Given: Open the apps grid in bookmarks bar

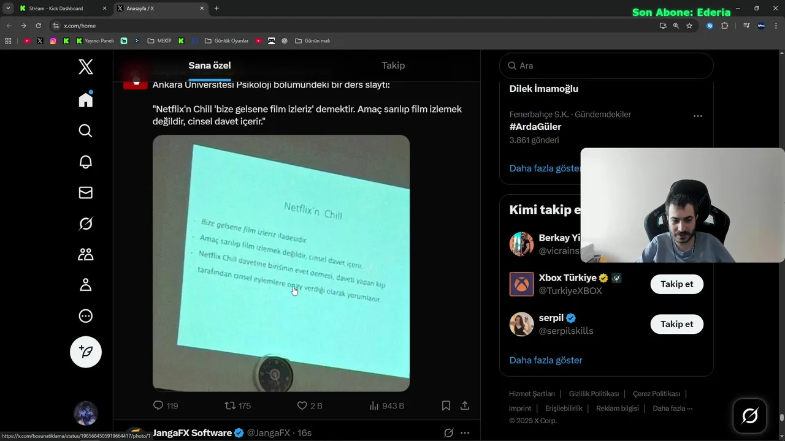Looking at the screenshot, I should [x=8, y=41].
